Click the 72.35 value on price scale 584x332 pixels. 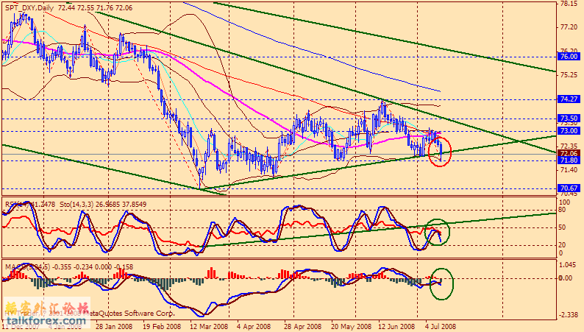[569, 146]
